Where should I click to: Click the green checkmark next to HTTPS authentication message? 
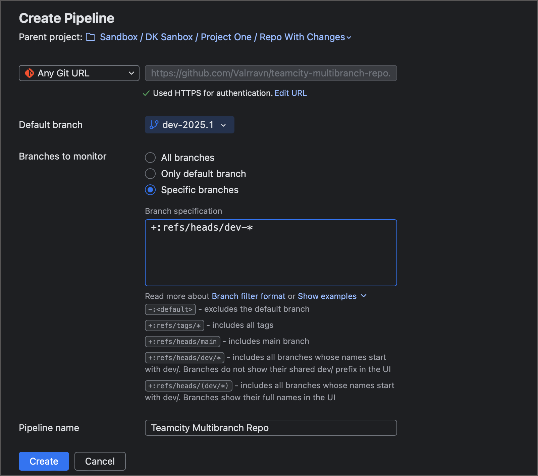click(x=147, y=93)
